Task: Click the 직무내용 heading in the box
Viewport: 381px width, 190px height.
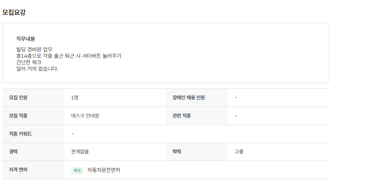Action: 25,39
